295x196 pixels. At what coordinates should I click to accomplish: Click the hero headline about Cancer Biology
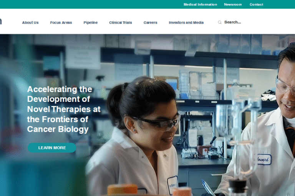point(64,109)
